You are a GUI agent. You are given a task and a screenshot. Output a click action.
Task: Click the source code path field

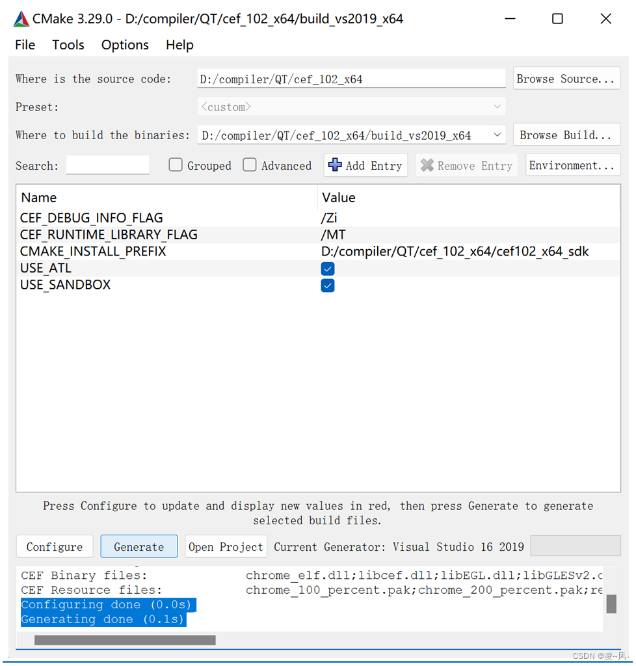[351, 79]
